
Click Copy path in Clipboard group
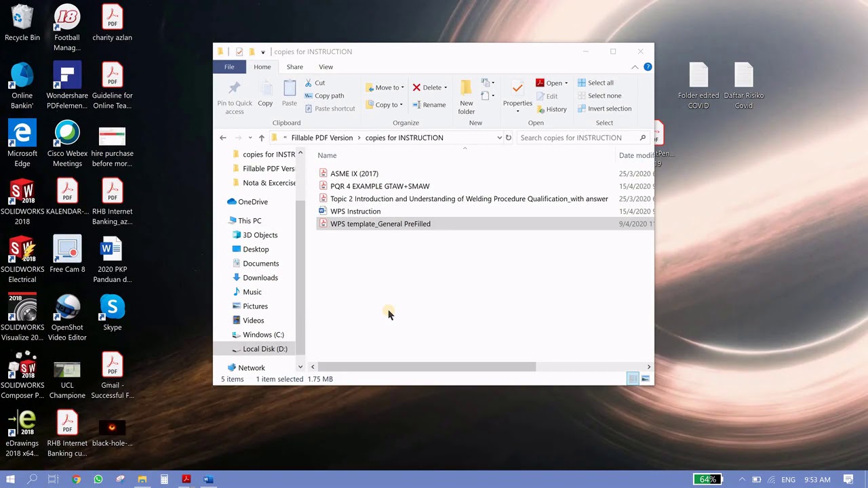click(324, 96)
